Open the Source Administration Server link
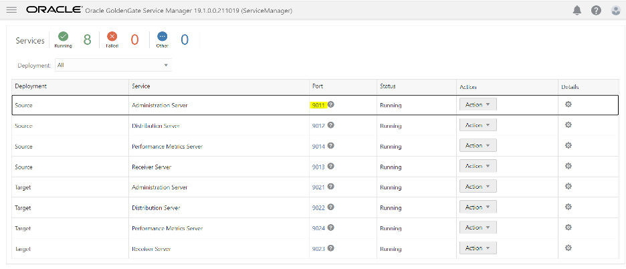This screenshot has width=626, height=269. click(160, 106)
